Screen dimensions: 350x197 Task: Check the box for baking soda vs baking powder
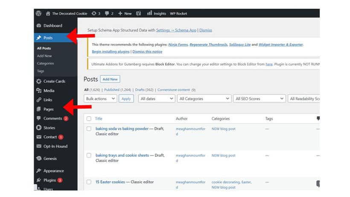pyautogui.click(x=89, y=129)
